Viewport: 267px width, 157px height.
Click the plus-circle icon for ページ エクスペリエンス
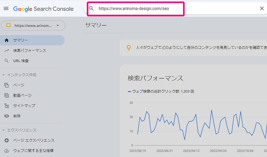tap(7, 140)
